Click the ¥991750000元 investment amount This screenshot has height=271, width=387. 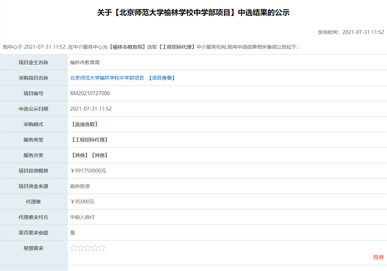(x=88, y=171)
